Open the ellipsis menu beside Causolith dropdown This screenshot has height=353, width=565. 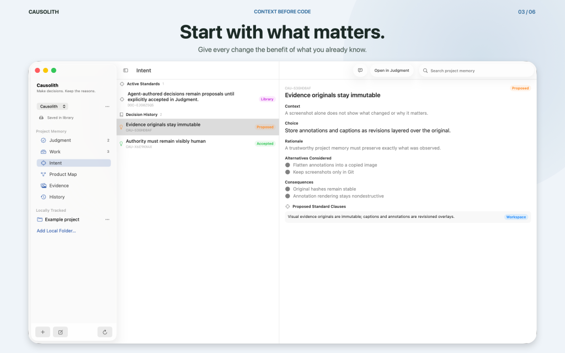108,106
